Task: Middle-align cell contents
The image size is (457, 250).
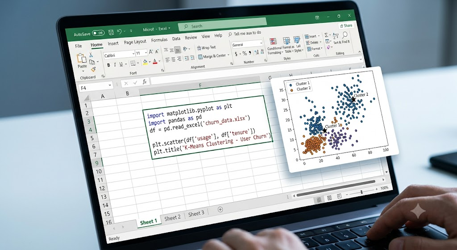Action: [x=171, y=50]
